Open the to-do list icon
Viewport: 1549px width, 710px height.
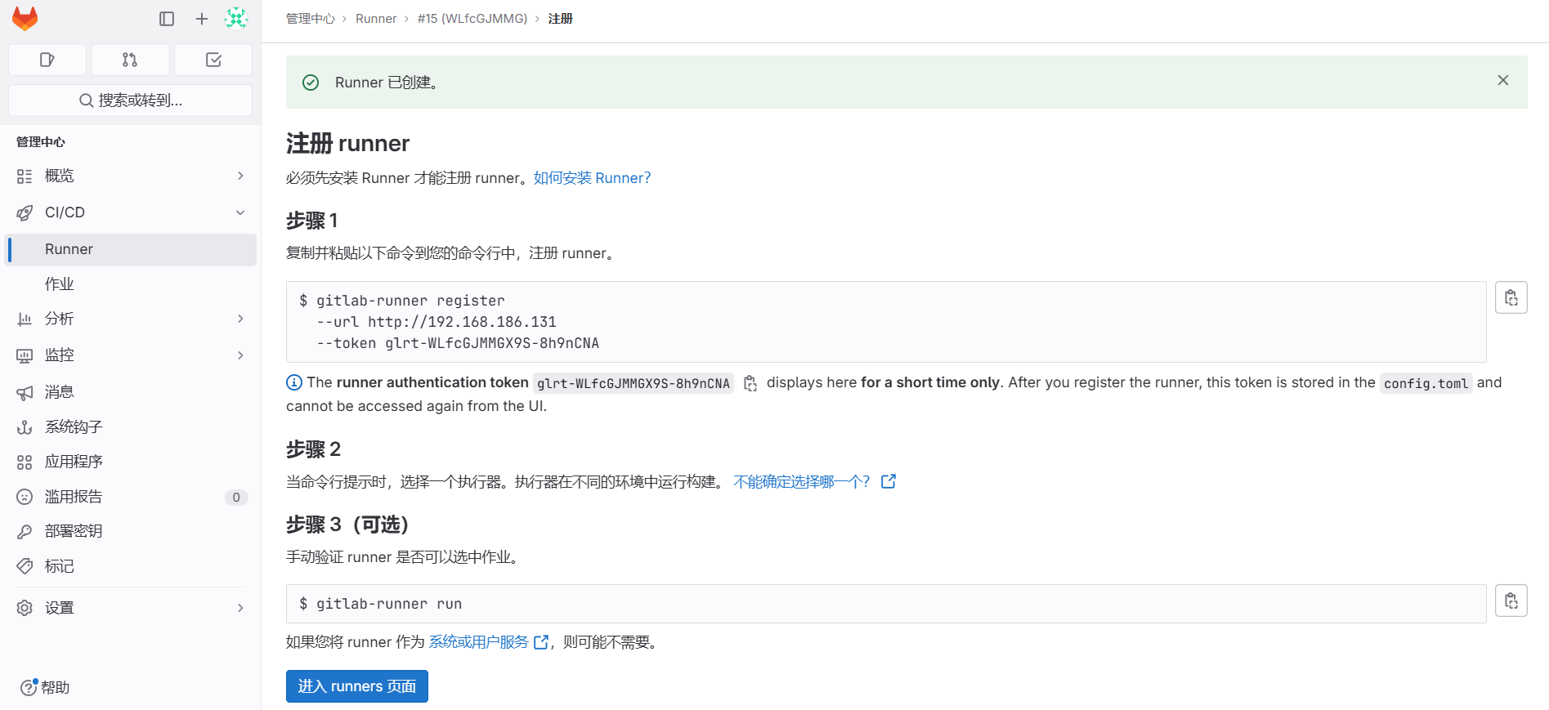(x=213, y=60)
